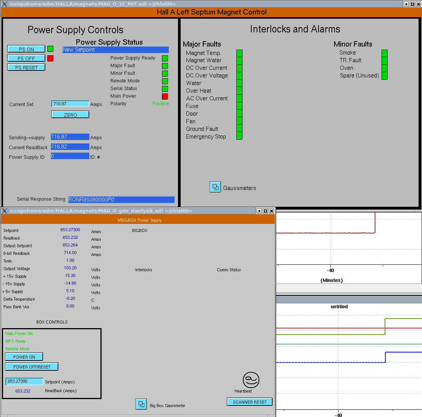Click the Delta Temperature value -0.20
This screenshot has height=417, width=422.
pos(70,298)
